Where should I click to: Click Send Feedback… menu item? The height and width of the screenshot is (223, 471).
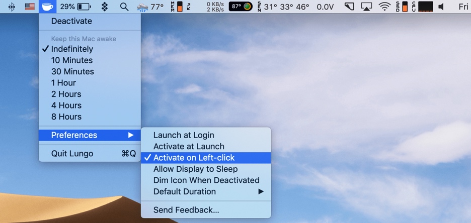[206, 210]
